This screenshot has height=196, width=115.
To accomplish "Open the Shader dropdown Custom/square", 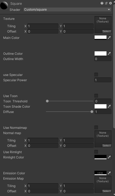I will coord(67,10).
